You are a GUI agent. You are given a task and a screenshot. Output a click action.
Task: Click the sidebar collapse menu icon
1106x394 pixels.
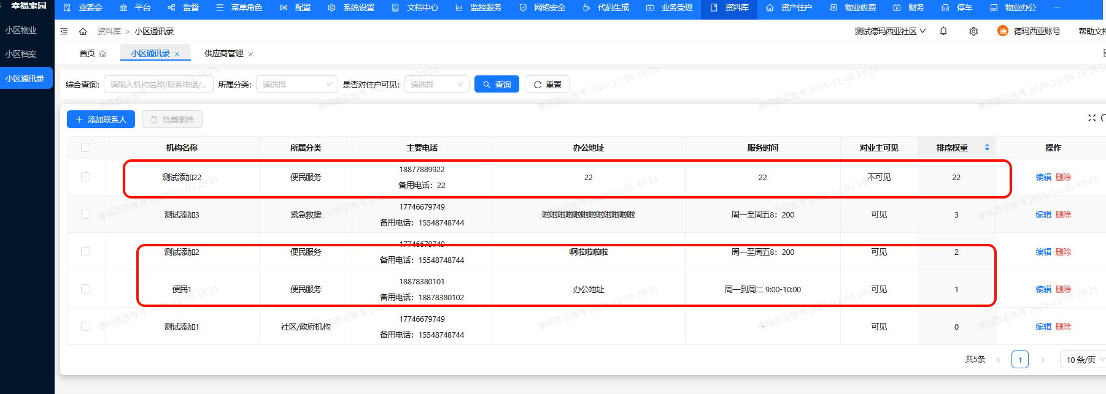pos(64,31)
